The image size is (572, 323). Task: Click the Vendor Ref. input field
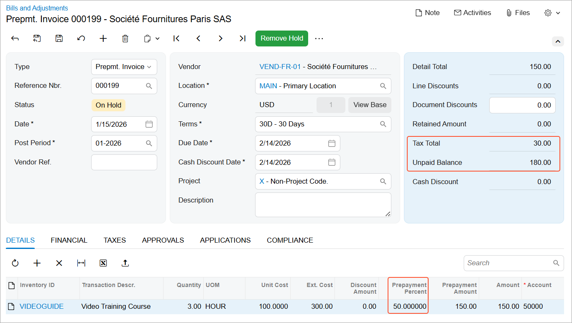pyautogui.click(x=124, y=162)
